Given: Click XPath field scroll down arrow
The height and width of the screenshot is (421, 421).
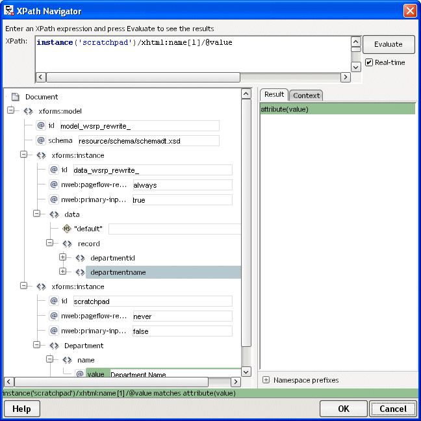Looking at the screenshot, I should [x=356, y=67].
